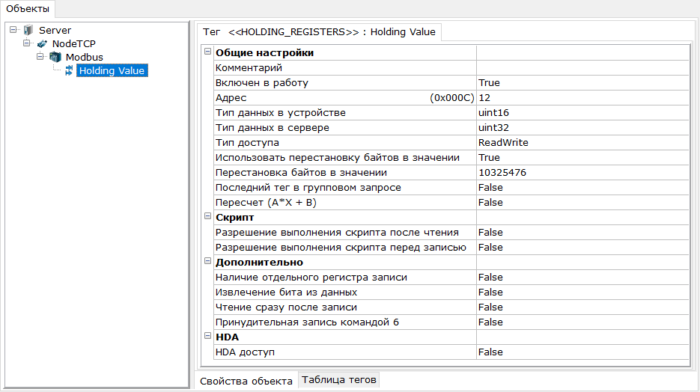Edit Перестановка байтов value 10325476
Image resolution: width=700 pixels, height=392 pixels.
point(582,173)
